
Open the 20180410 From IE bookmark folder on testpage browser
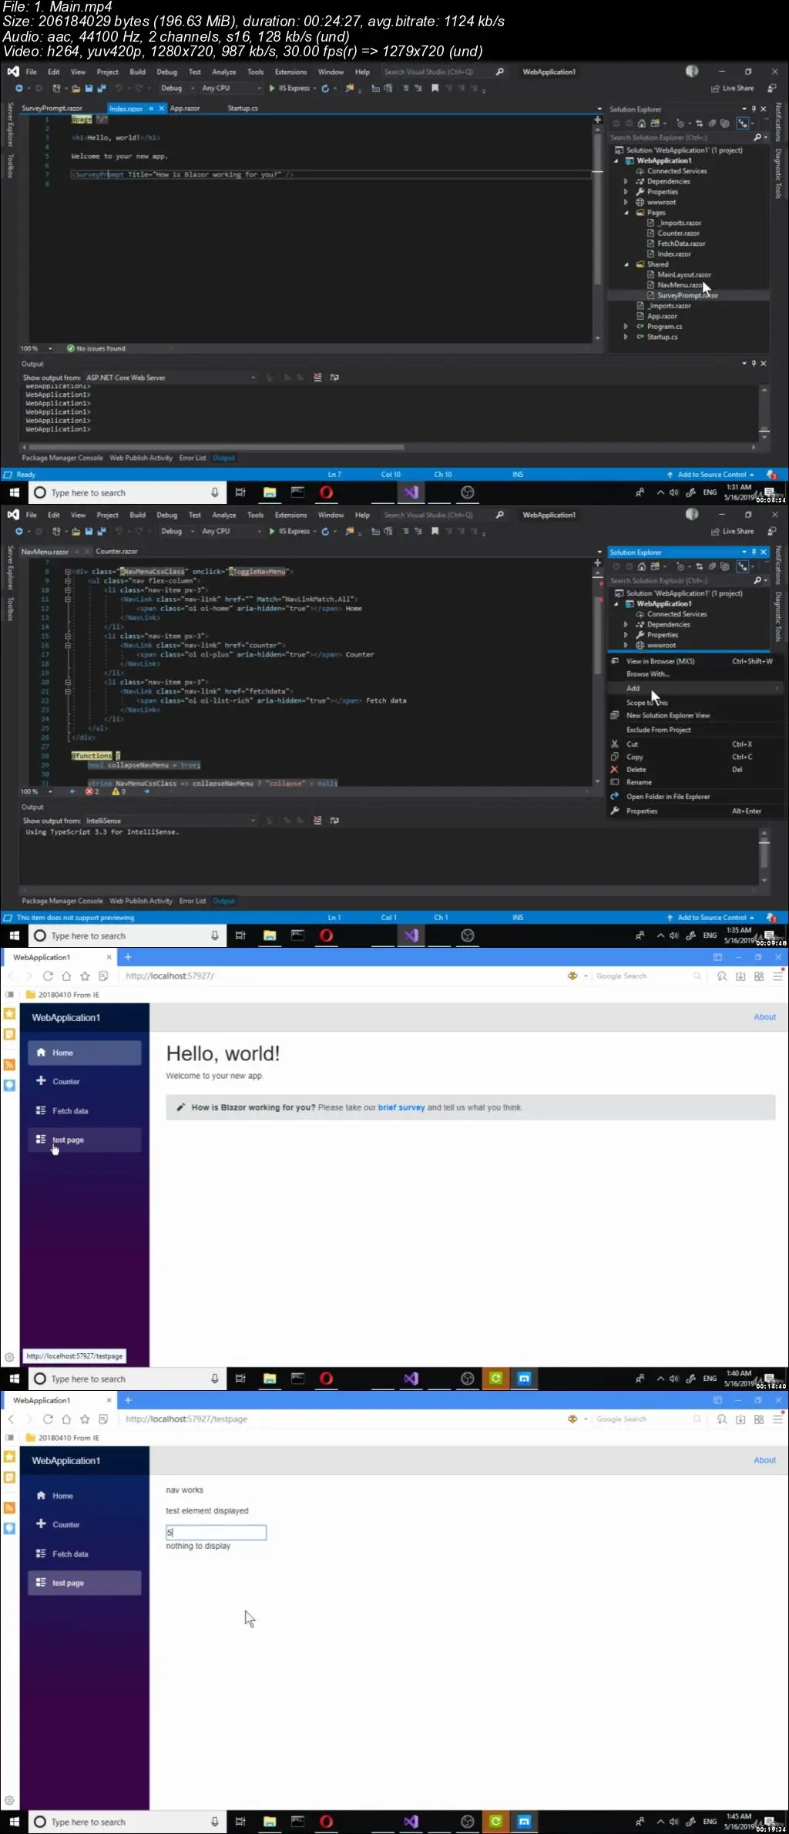click(62, 1438)
